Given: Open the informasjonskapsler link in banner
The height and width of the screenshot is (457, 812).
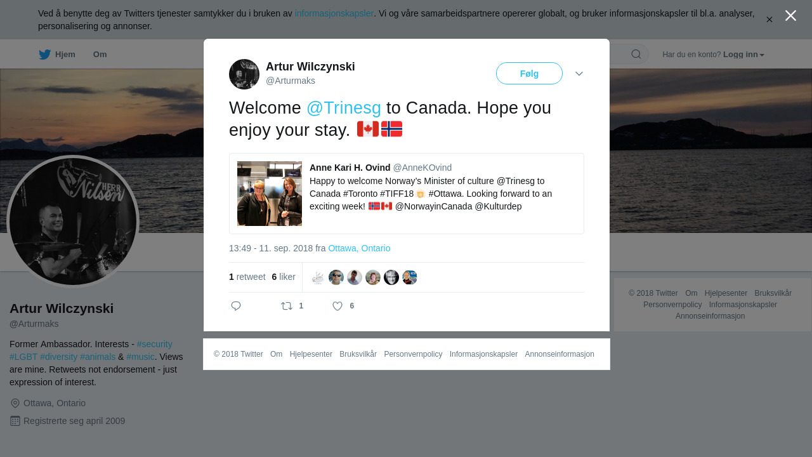Looking at the screenshot, I should pyautogui.click(x=334, y=13).
